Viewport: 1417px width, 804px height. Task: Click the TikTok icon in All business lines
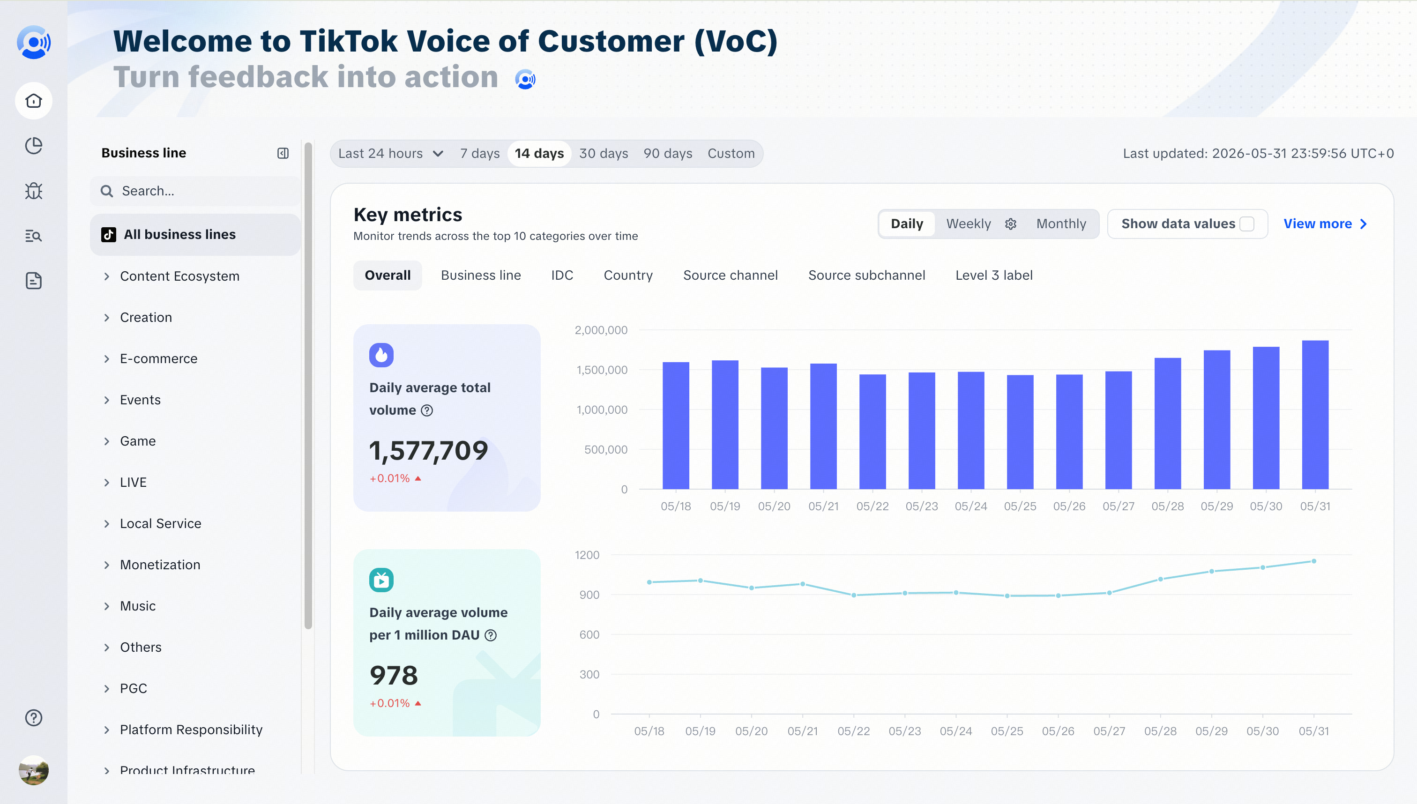coord(108,235)
